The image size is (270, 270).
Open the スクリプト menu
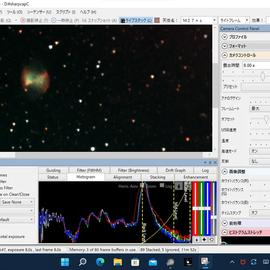click(66, 12)
